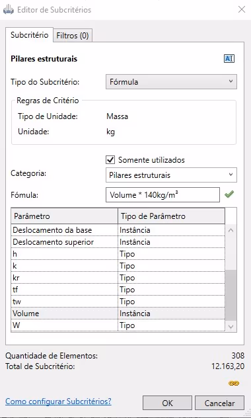
Task: Select the k parameter row
Action: pyautogui.click(x=118, y=266)
